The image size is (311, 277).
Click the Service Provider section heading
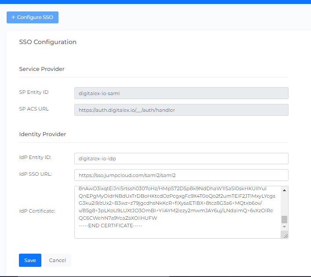42,69
